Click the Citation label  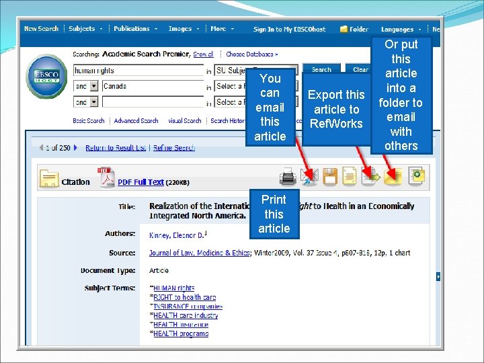click(75, 182)
